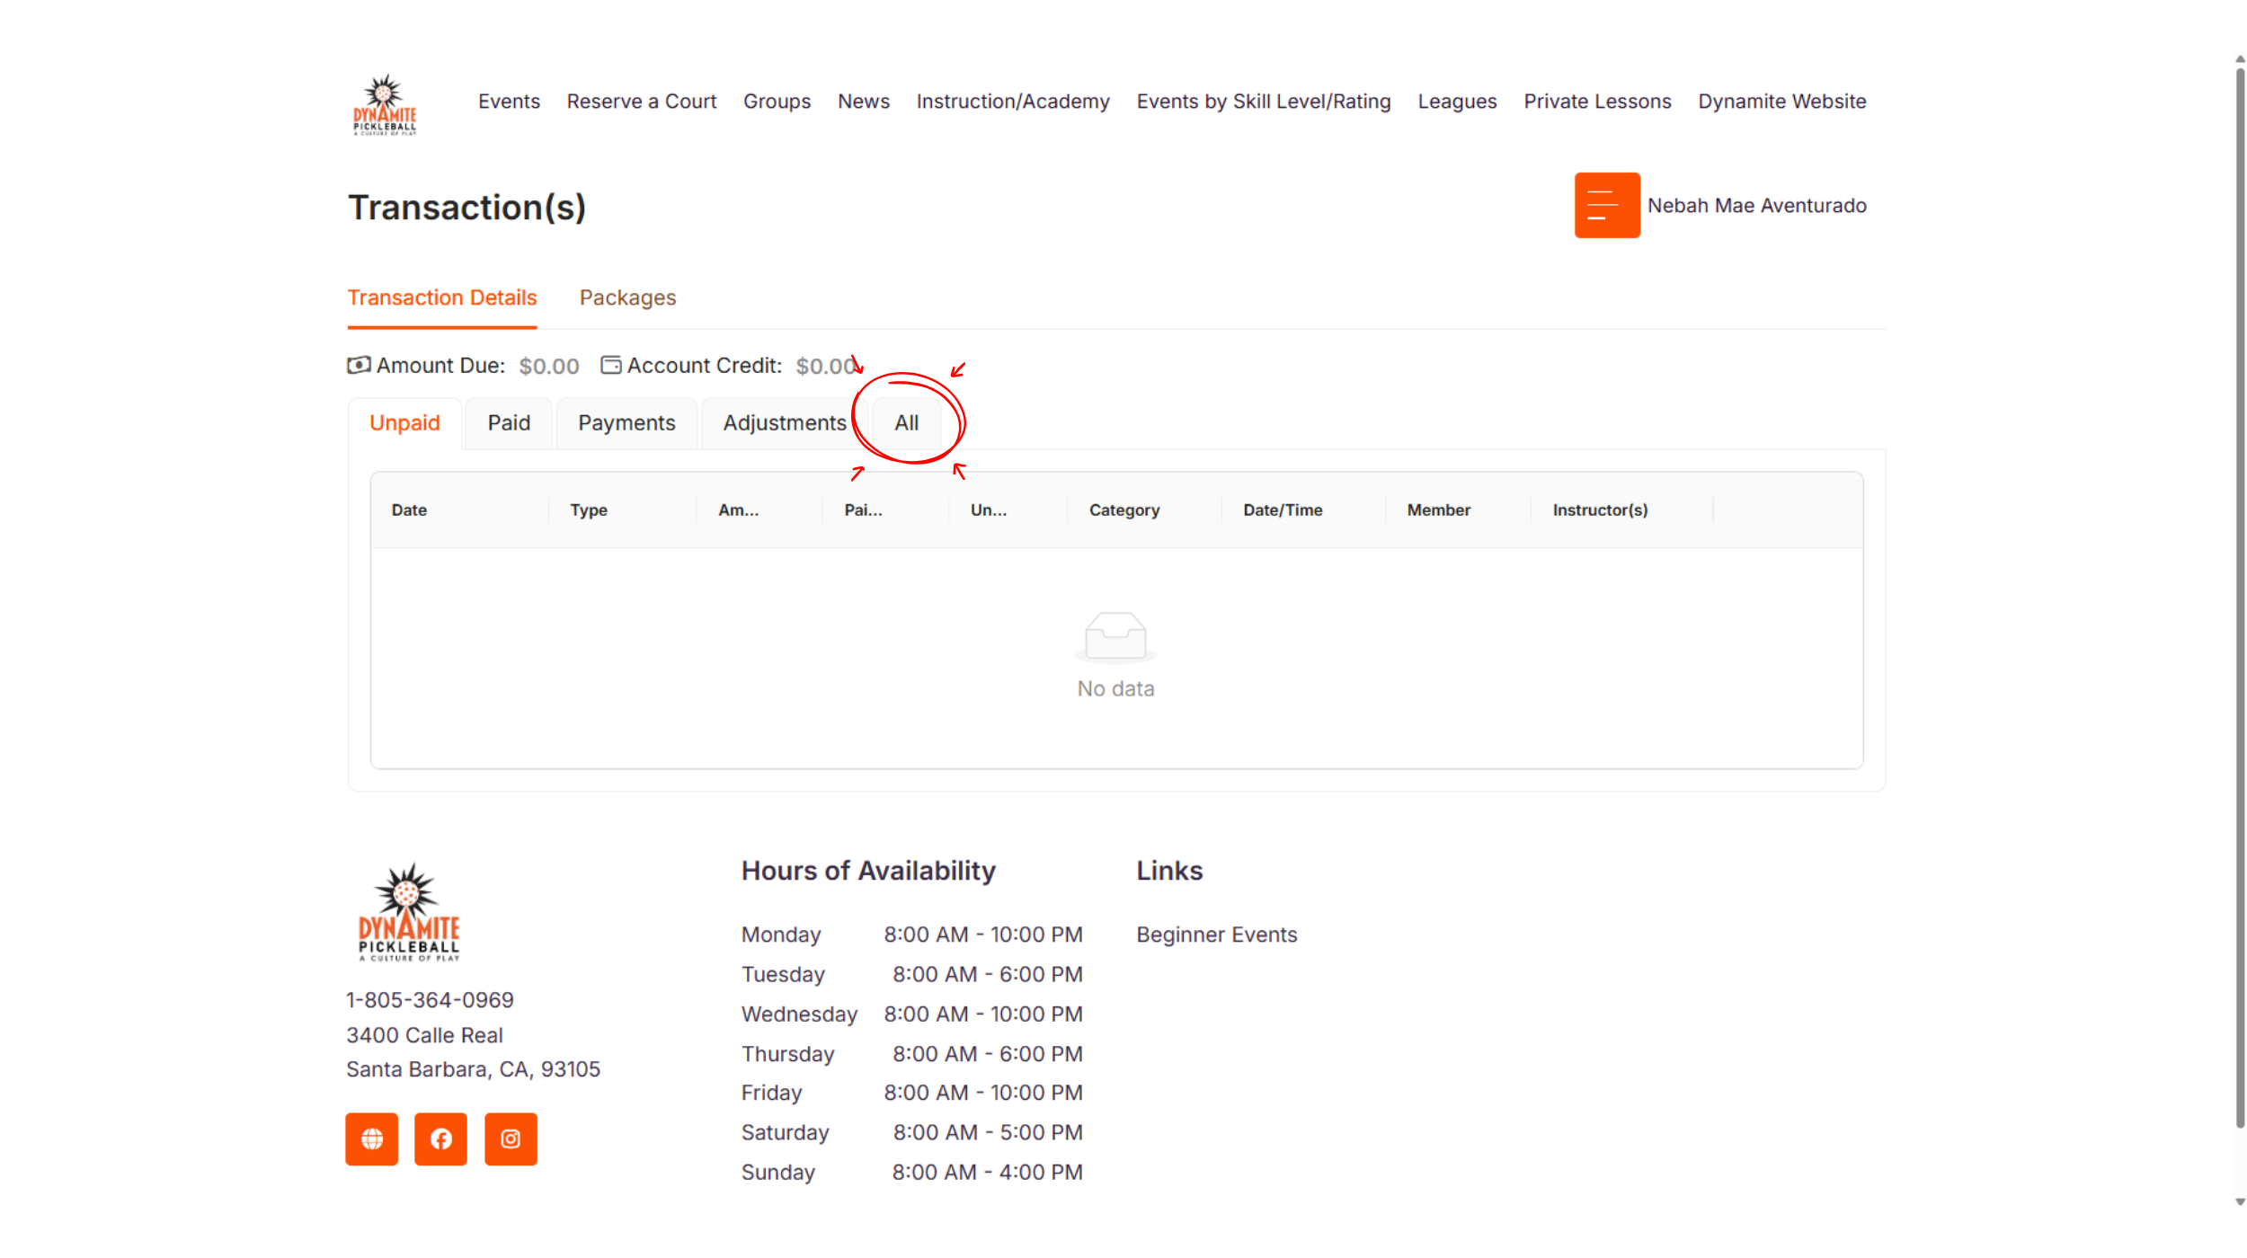2247x1258 pixels.
Task: Switch to the Paid tab
Action: [x=509, y=423]
